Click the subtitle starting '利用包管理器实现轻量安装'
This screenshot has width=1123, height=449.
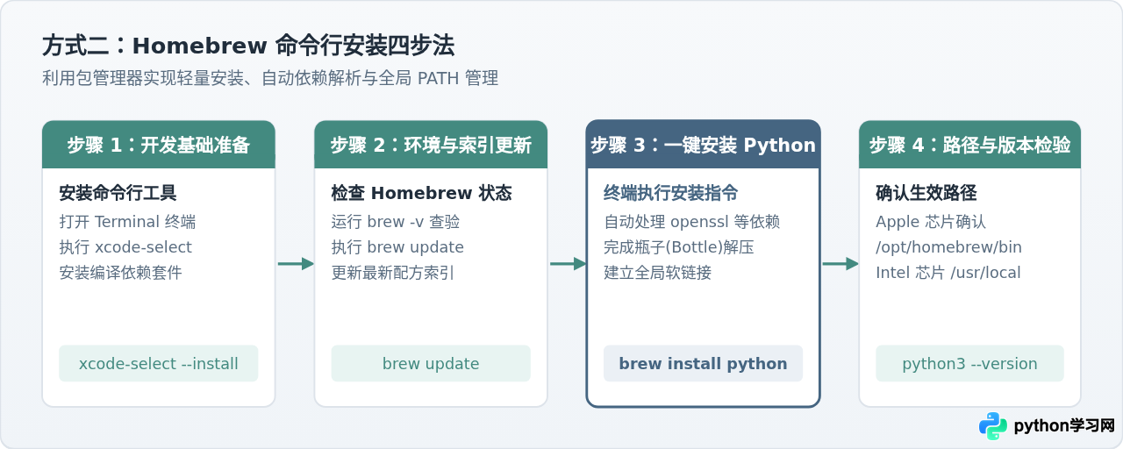click(x=270, y=78)
